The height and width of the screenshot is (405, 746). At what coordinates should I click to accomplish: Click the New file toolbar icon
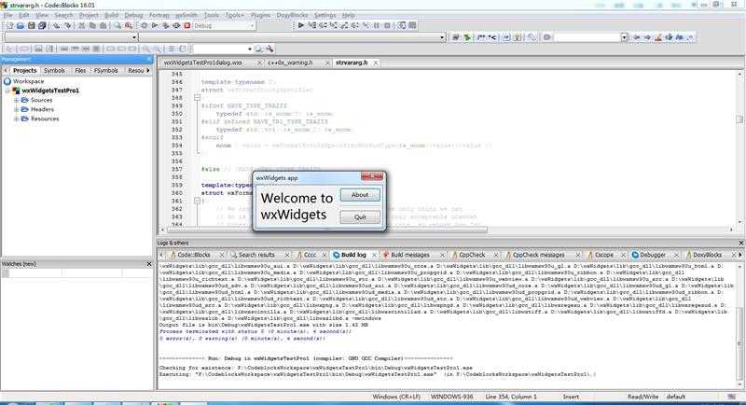pyautogui.click(x=9, y=26)
